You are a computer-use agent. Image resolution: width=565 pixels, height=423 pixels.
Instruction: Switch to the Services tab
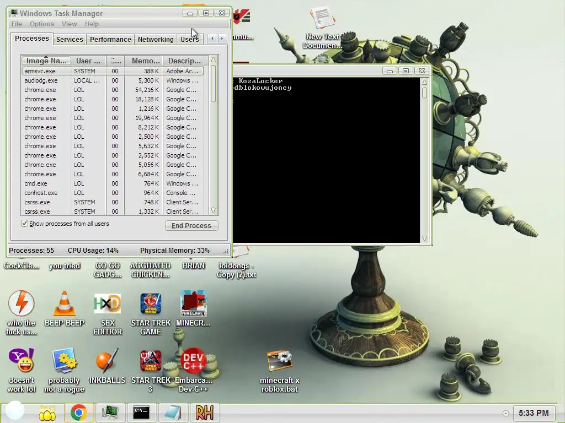click(70, 39)
